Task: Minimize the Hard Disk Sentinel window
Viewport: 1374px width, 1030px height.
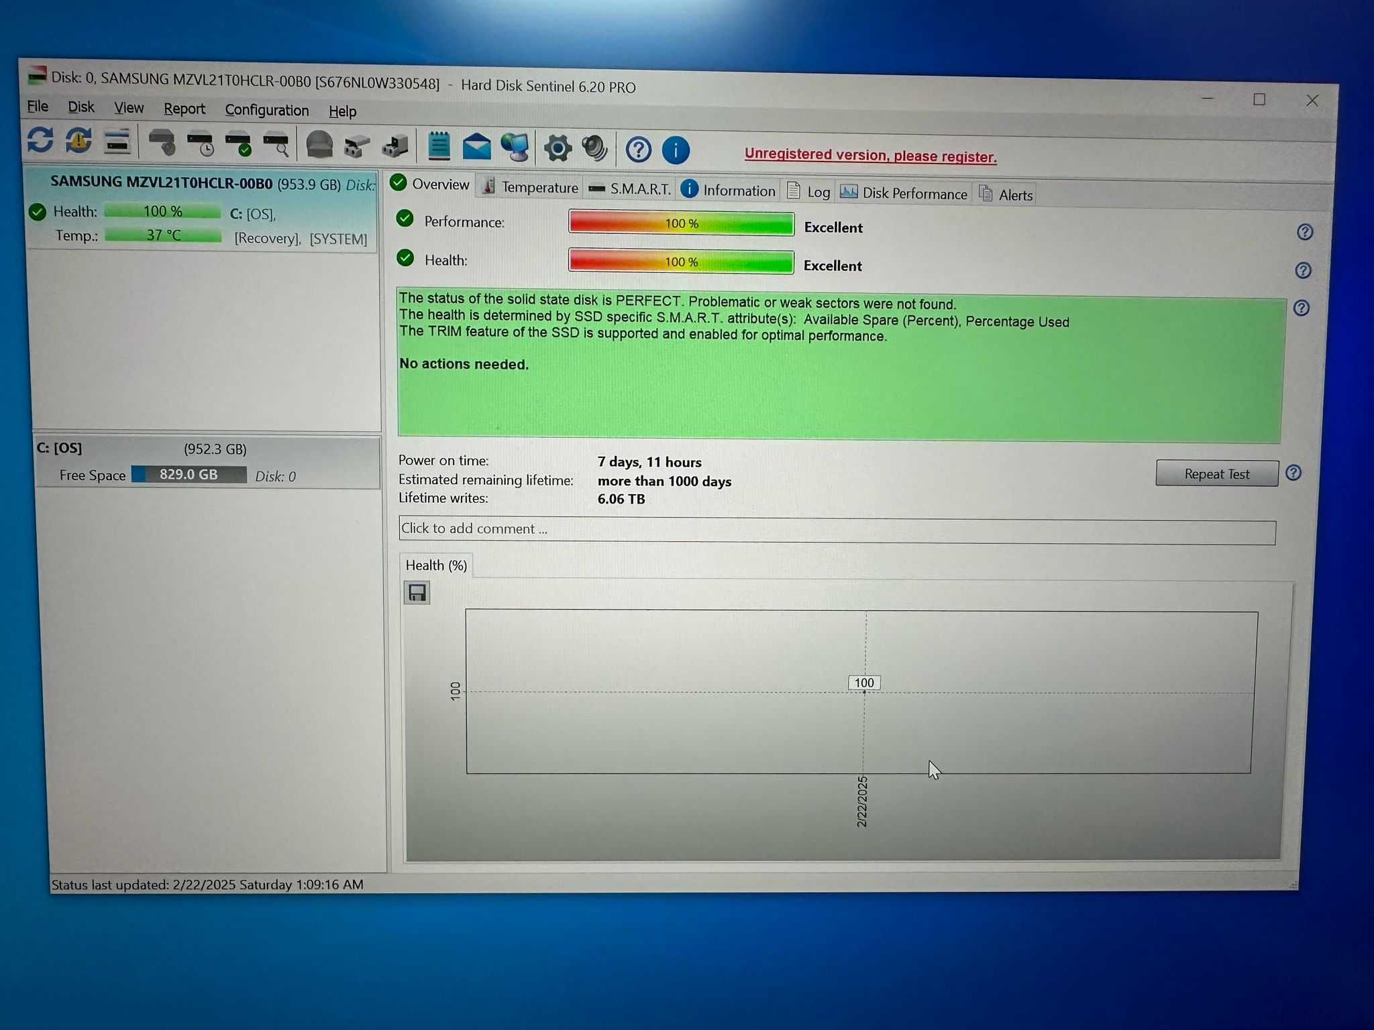Action: (x=1208, y=99)
